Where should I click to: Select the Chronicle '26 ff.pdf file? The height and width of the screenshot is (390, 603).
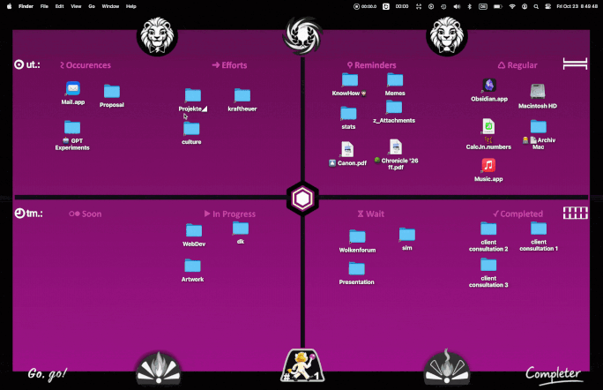click(396, 146)
